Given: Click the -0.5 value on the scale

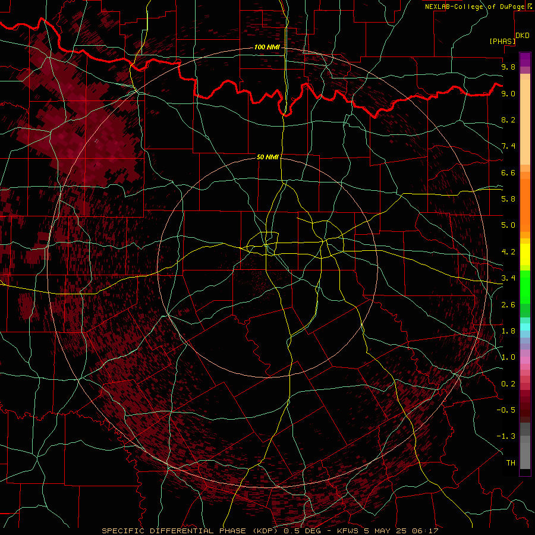Looking at the screenshot, I should (506, 410).
